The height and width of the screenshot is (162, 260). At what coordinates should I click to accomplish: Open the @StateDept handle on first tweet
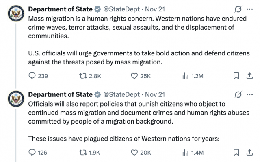pyautogui.click(x=121, y=9)
